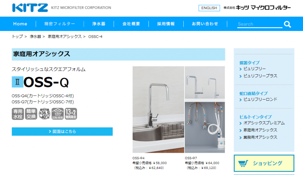Click the 13+2 substance removal badge
This screenshot has height=175, width=303.
(x=71, y=114)
